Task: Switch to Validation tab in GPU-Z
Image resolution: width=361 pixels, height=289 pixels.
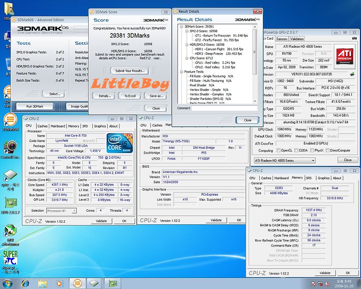Action: (x=297, y=39)
